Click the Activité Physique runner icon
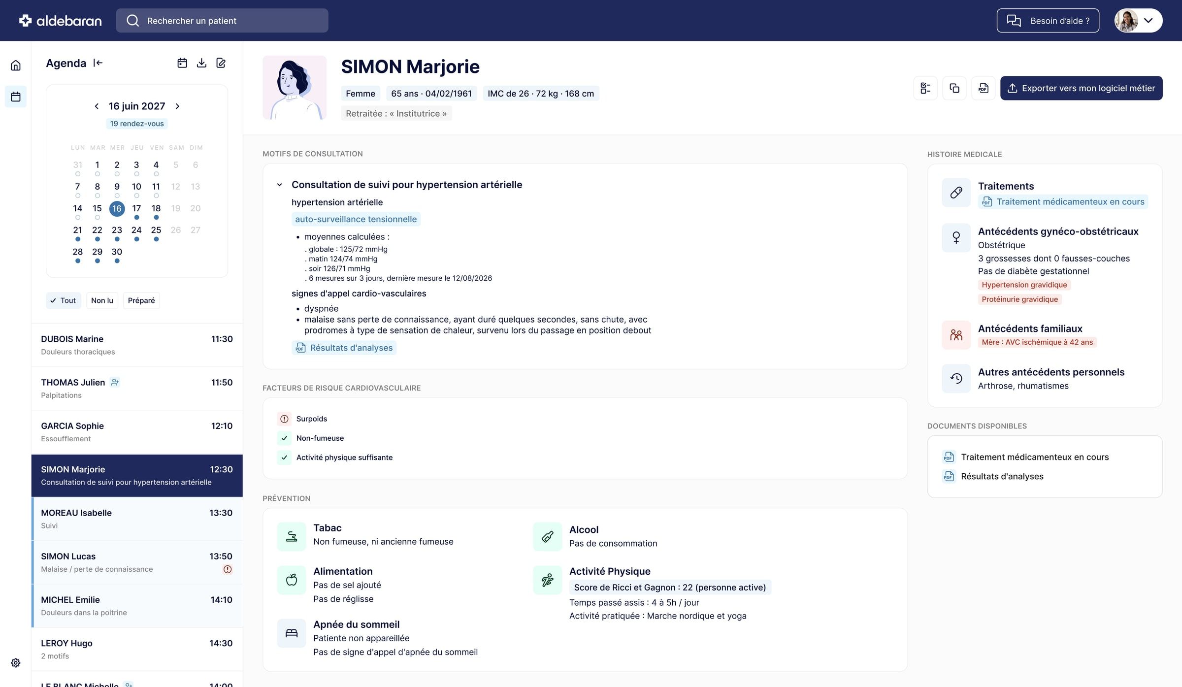The height and width of the screenshot is (687, 1182). pyautogui.click(x=548, y=580)
